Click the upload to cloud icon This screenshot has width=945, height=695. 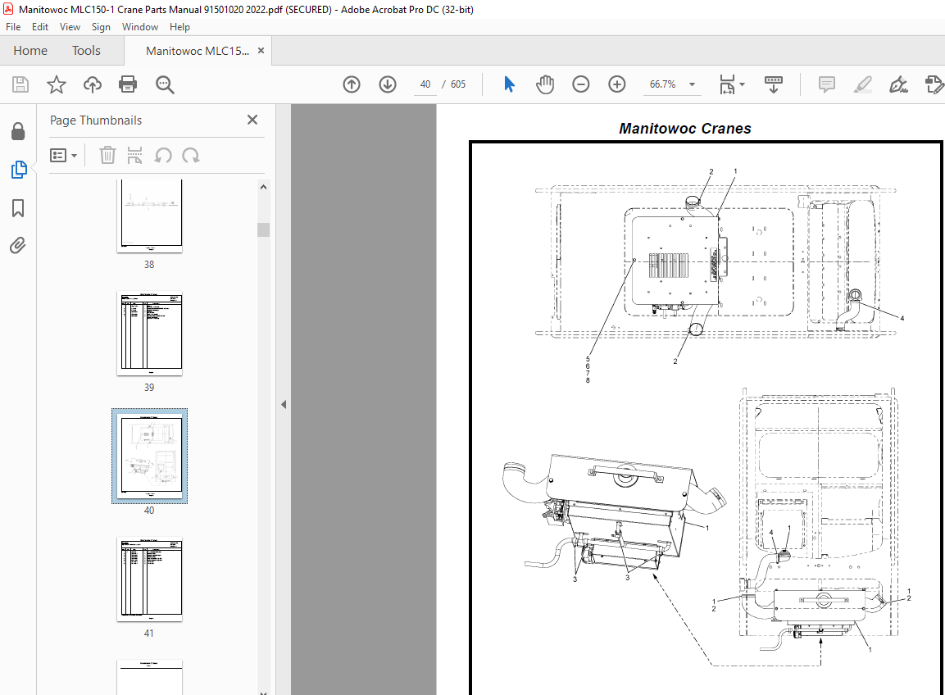93,84
